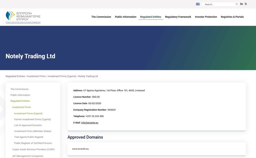This screenshot has height=158, width=256.
Task: Select Investment Firms (Cypriot) in sidebar
Action: click(28, 113)
